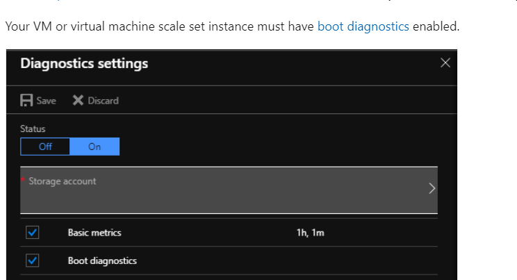
Task: Set Status toggle to On
Action: [x=95, y=147]
